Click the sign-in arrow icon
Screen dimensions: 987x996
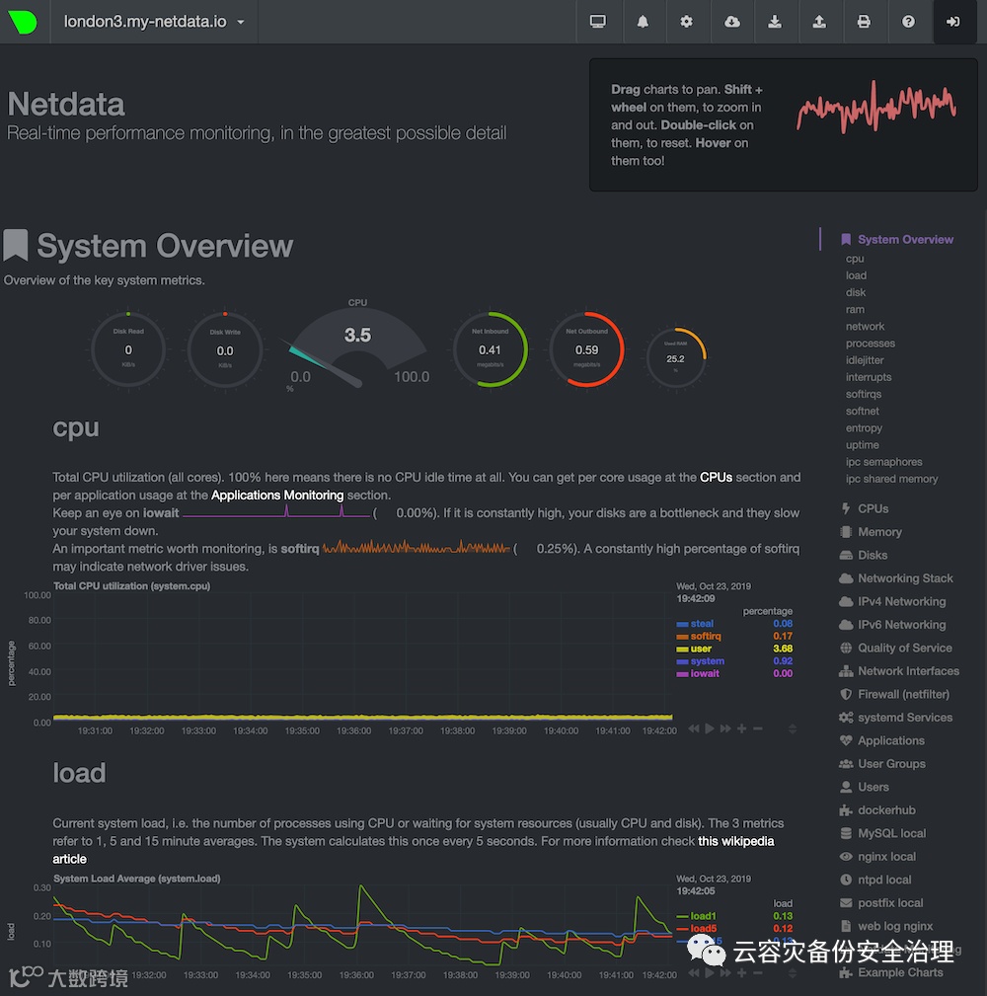click(952, 22)
